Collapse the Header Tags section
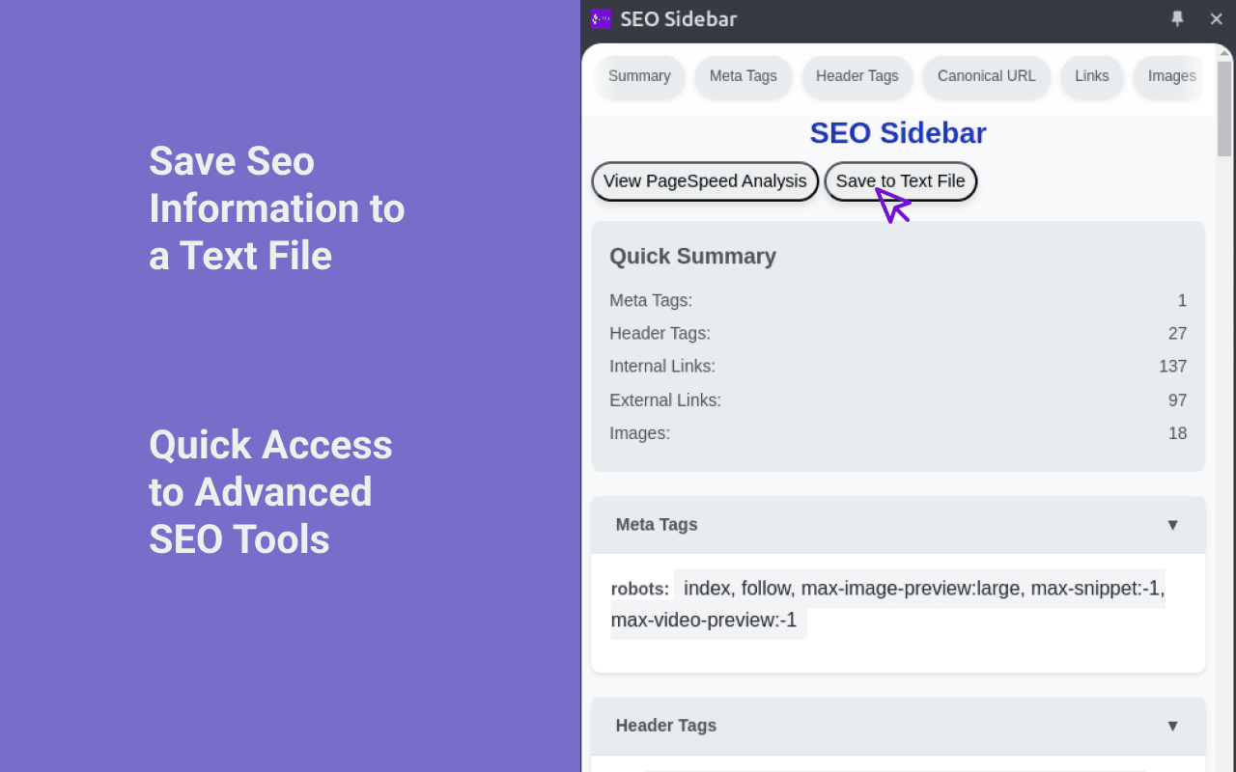This screenshot has width=1236, height=772. pyautogui.click(x=1173, y=726)
